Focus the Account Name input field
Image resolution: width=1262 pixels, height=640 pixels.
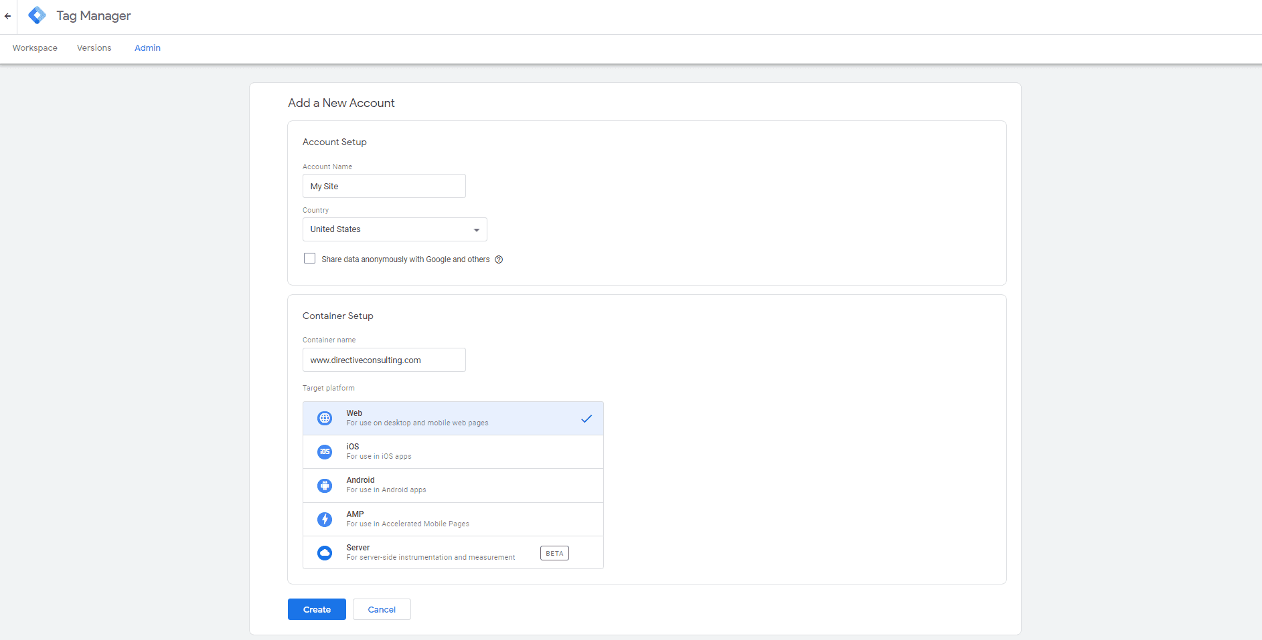384,186
